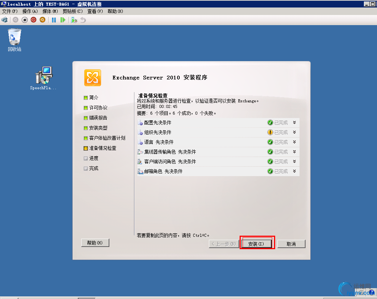The width and height of the screenshot is (377, 299).
Task: Click the Snapshot toolbar icon
Action: tap(74, 20)
